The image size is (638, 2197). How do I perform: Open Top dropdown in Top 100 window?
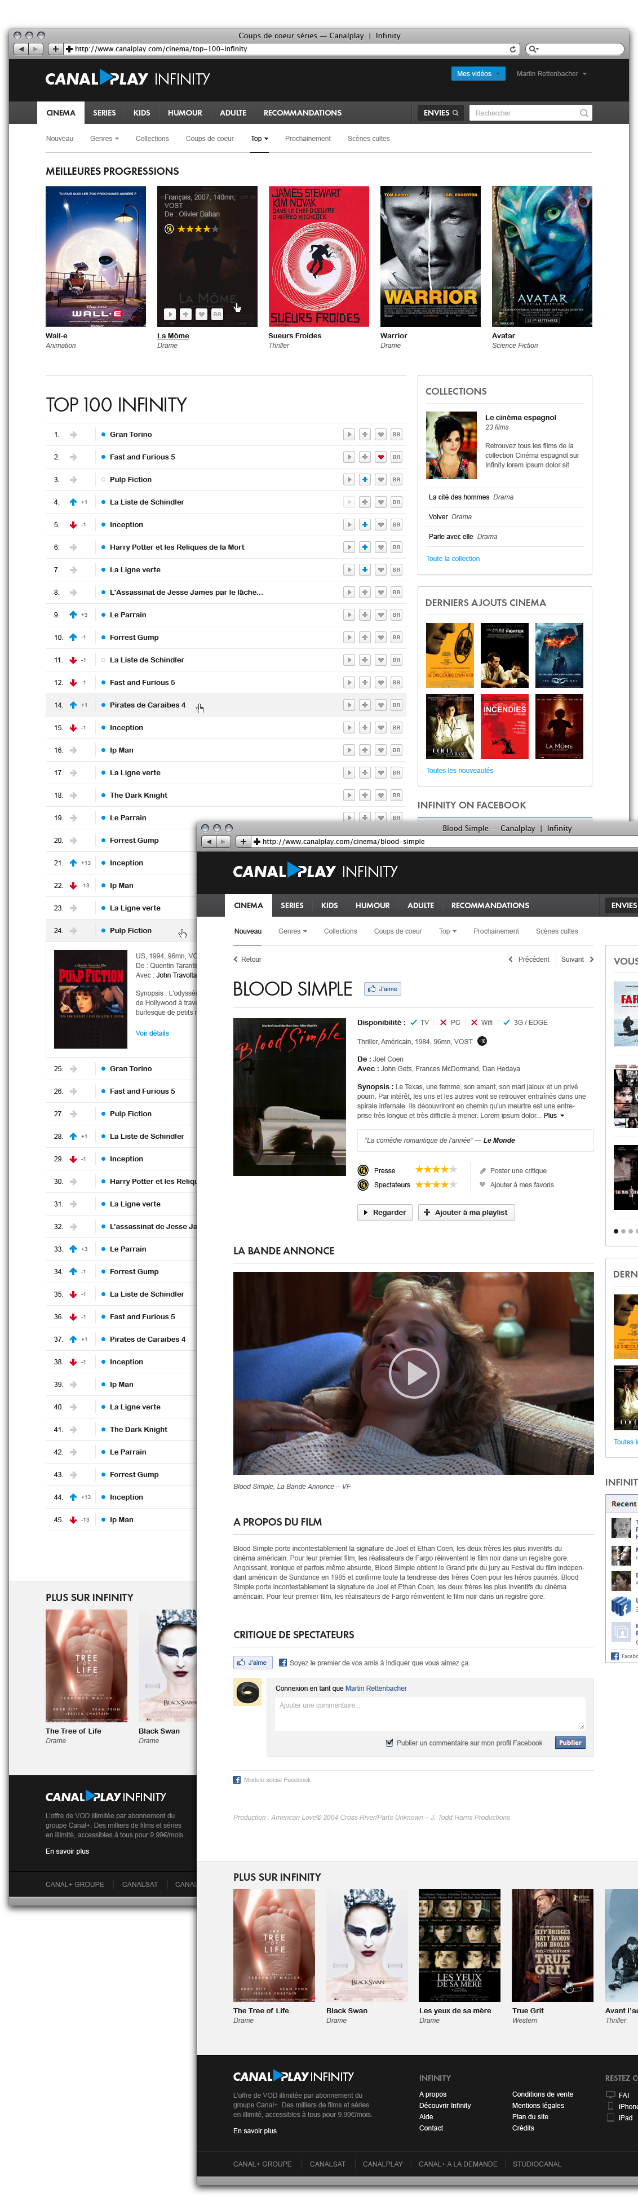click(259, 138)
